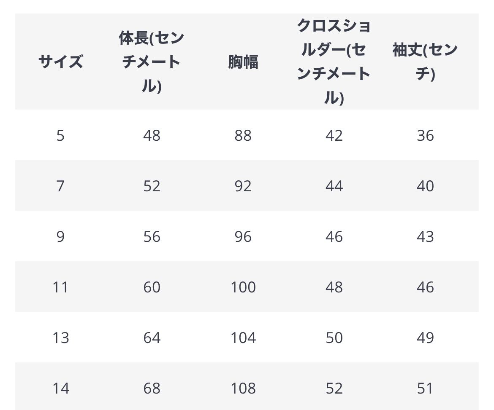Screen dimensions: 494x410
Task: Select the chest width value 108
Action: (x=243, y=389)
